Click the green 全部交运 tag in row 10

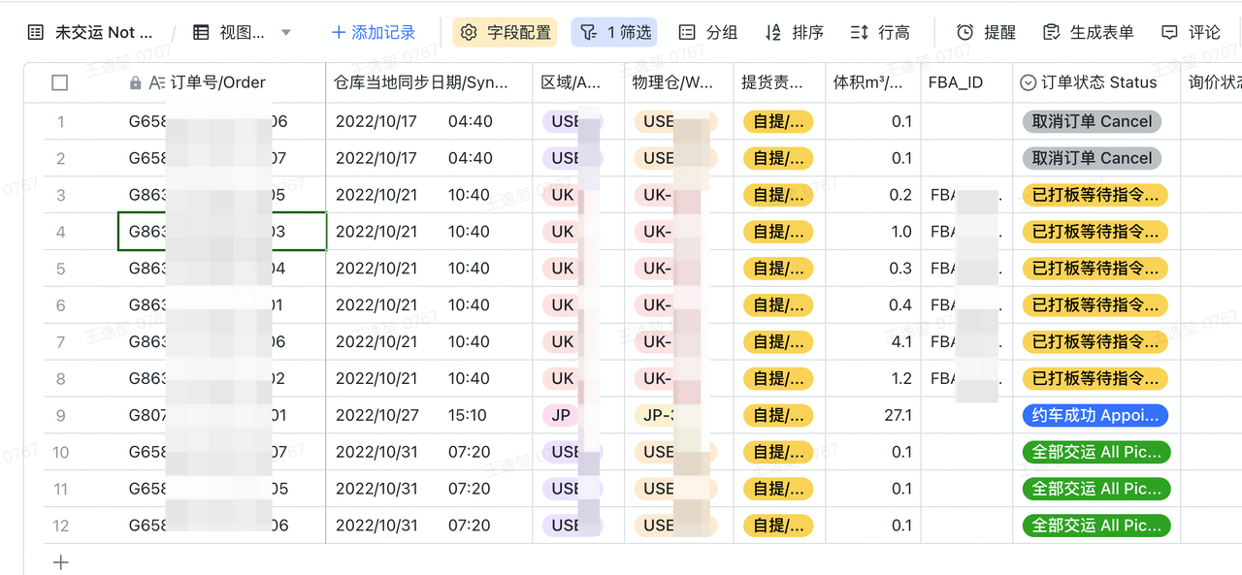(x=1095, y=452)
